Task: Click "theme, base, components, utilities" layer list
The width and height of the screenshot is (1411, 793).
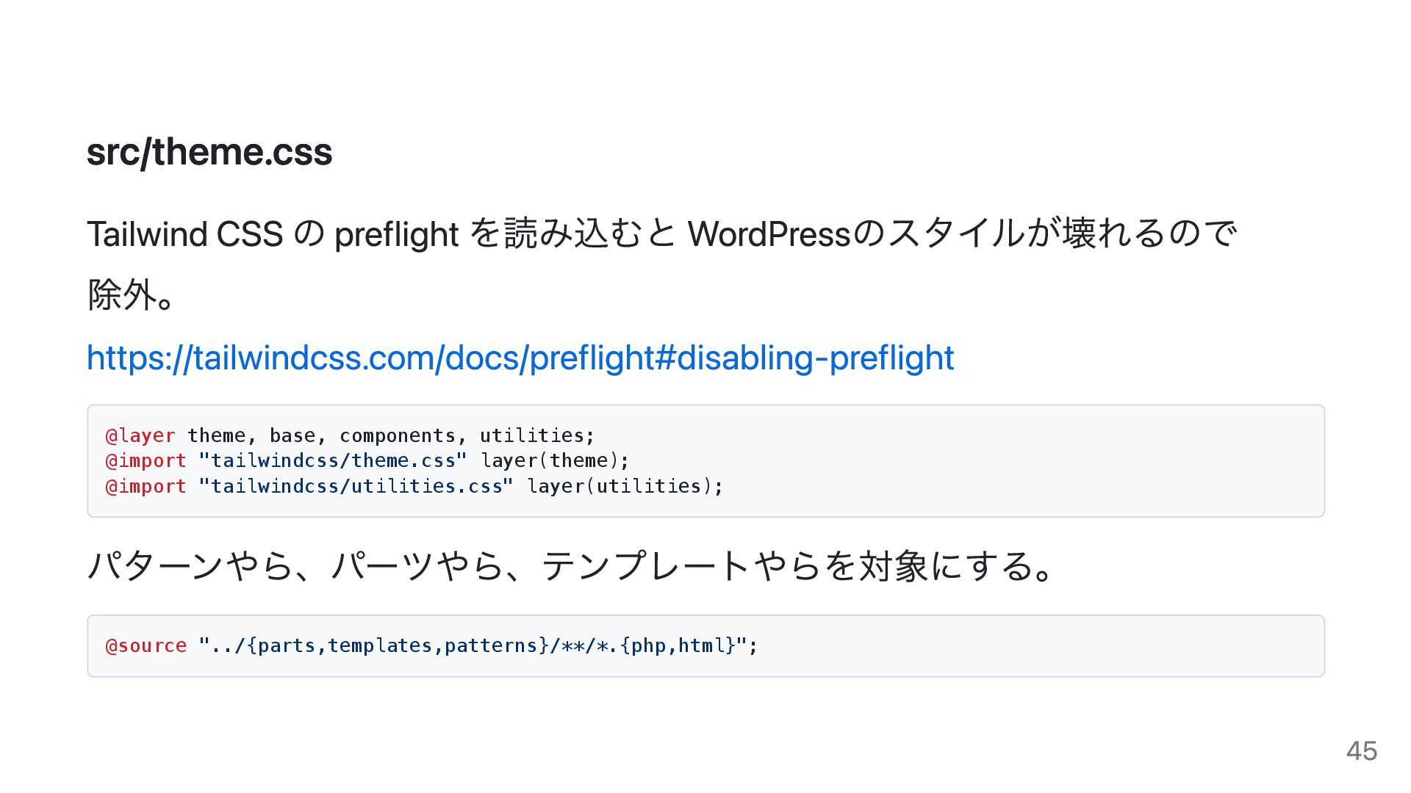Action: point(386,435)
